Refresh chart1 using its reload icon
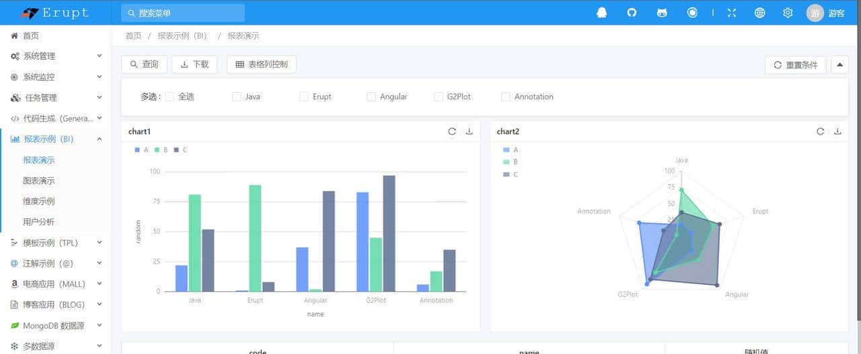The width and height of the screenshot is (861, 354). tap(452, 132)
